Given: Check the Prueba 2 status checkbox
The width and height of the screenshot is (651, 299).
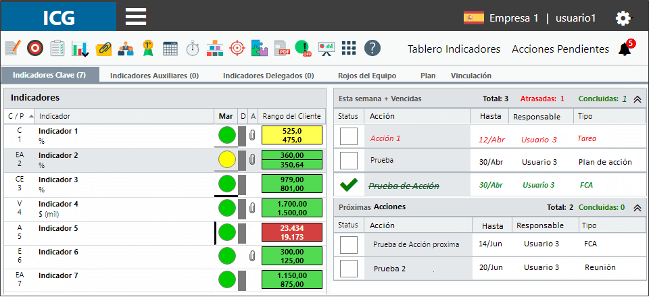Looking at the screenshot, I should [x=349, y=269].
